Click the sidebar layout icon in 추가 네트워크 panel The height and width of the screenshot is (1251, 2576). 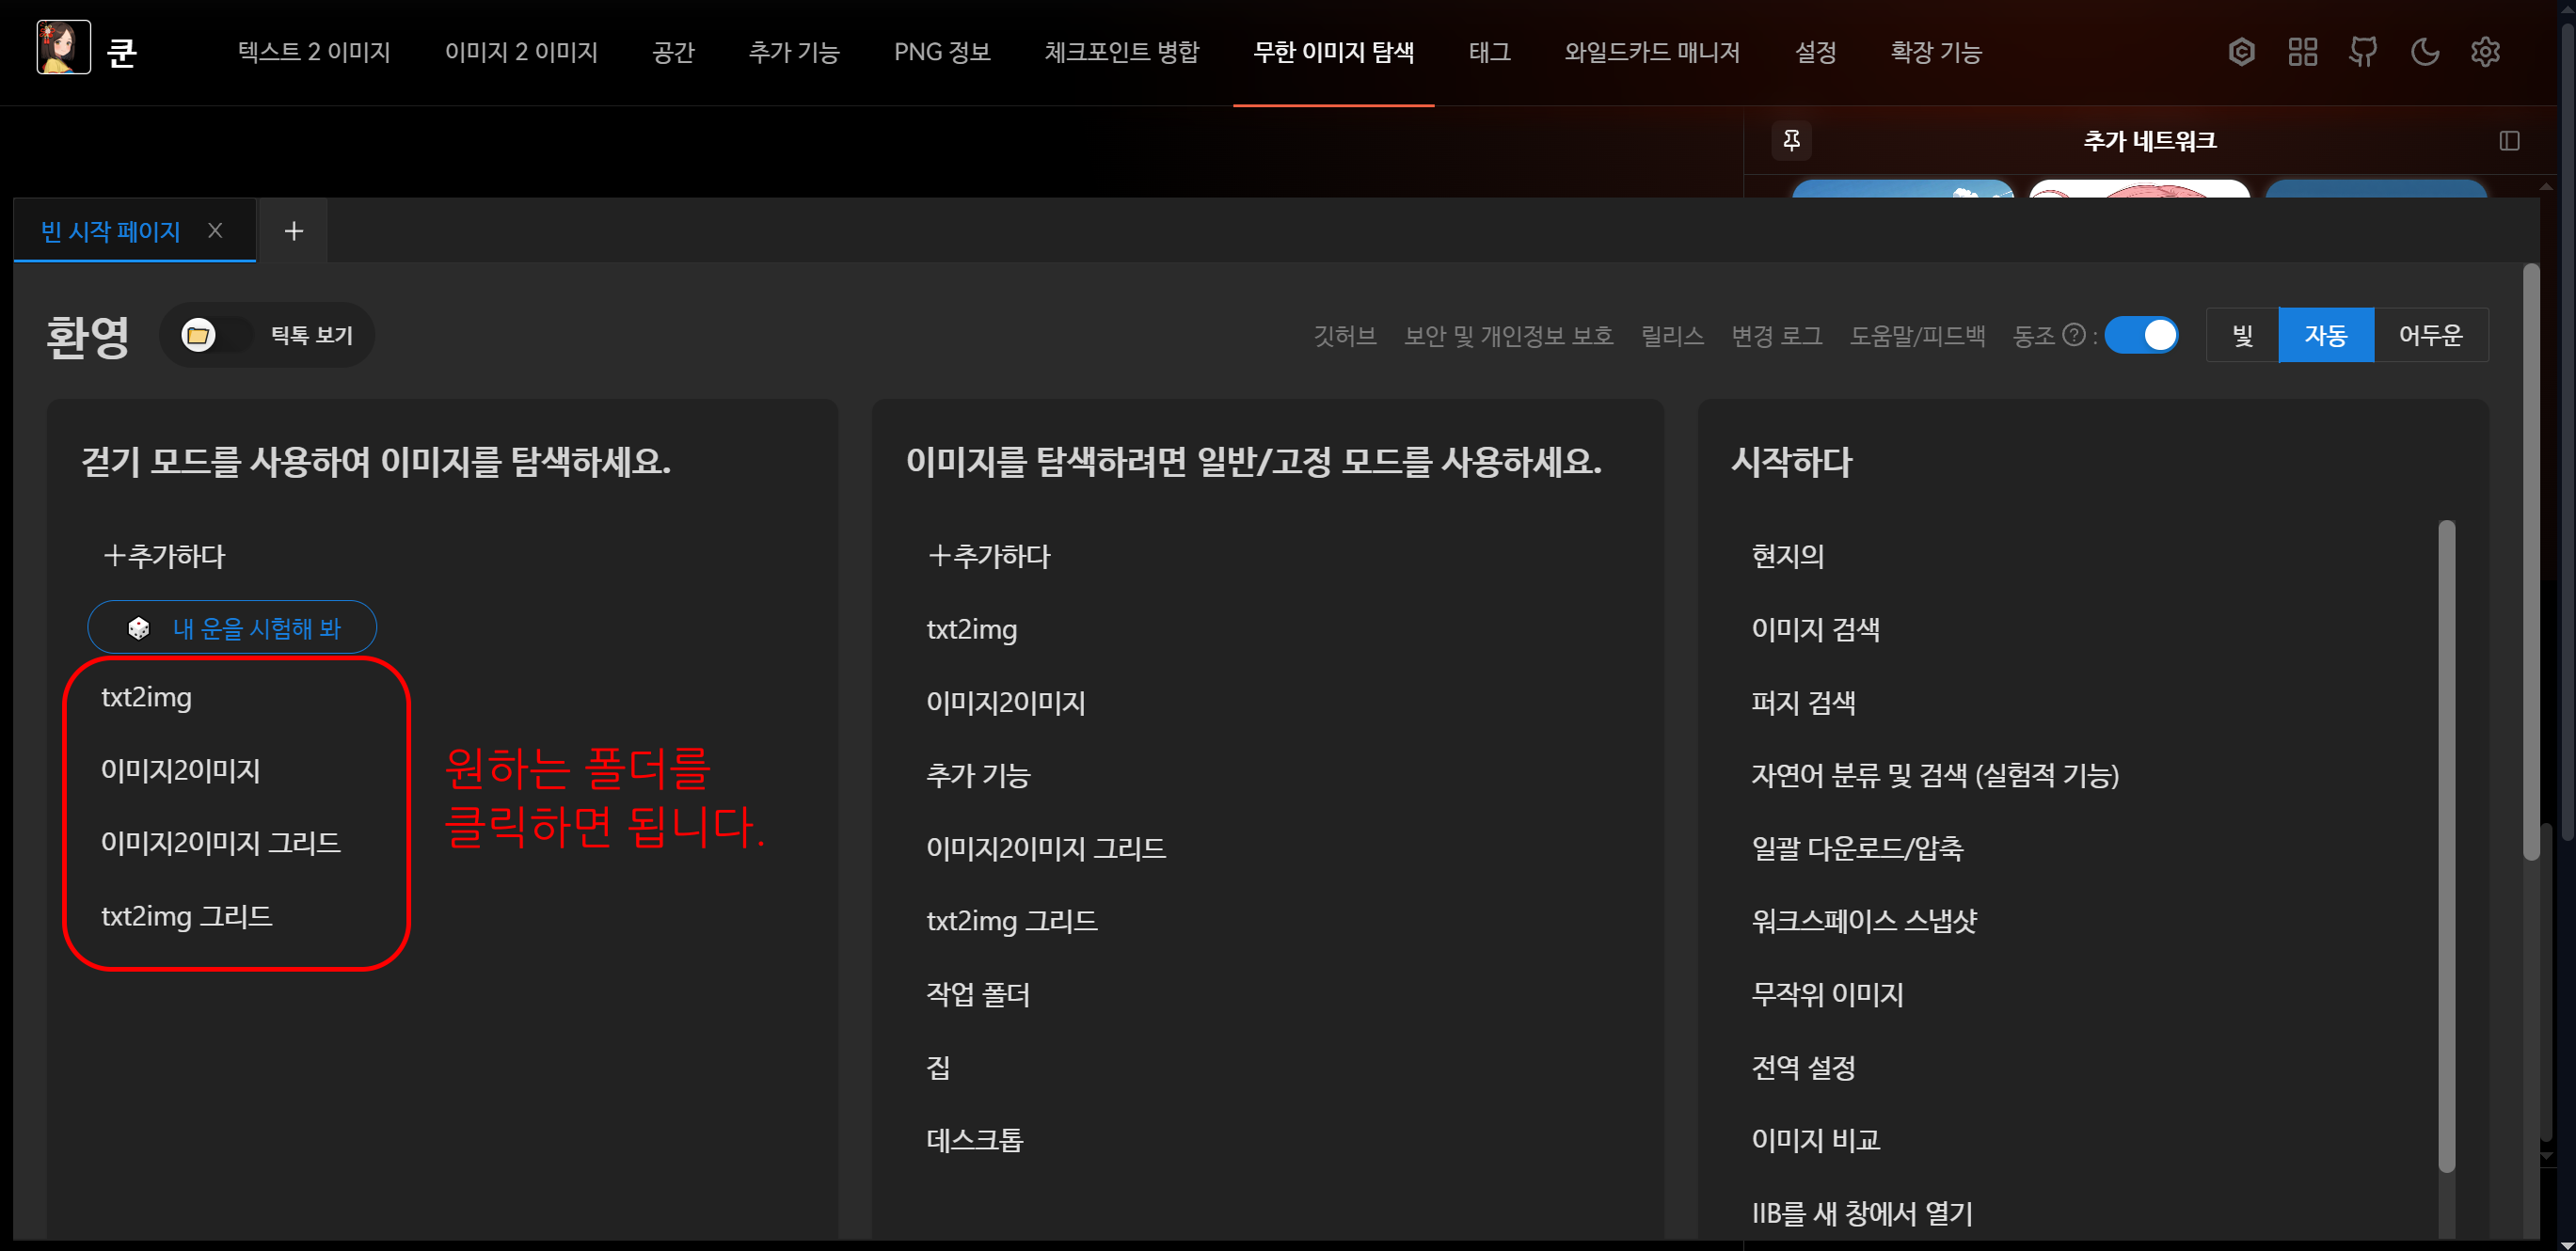tap(2509, 140)
